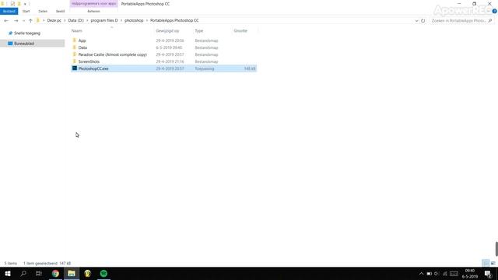
Task: Click the vertical scrollbar thumb
Action: coord(496,249)
